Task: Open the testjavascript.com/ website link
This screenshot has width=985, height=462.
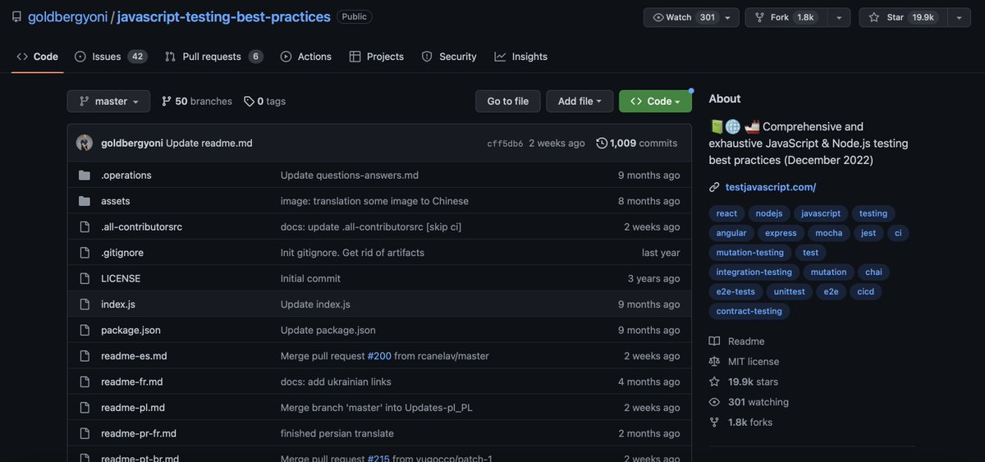Action: [x=771, y=187]
